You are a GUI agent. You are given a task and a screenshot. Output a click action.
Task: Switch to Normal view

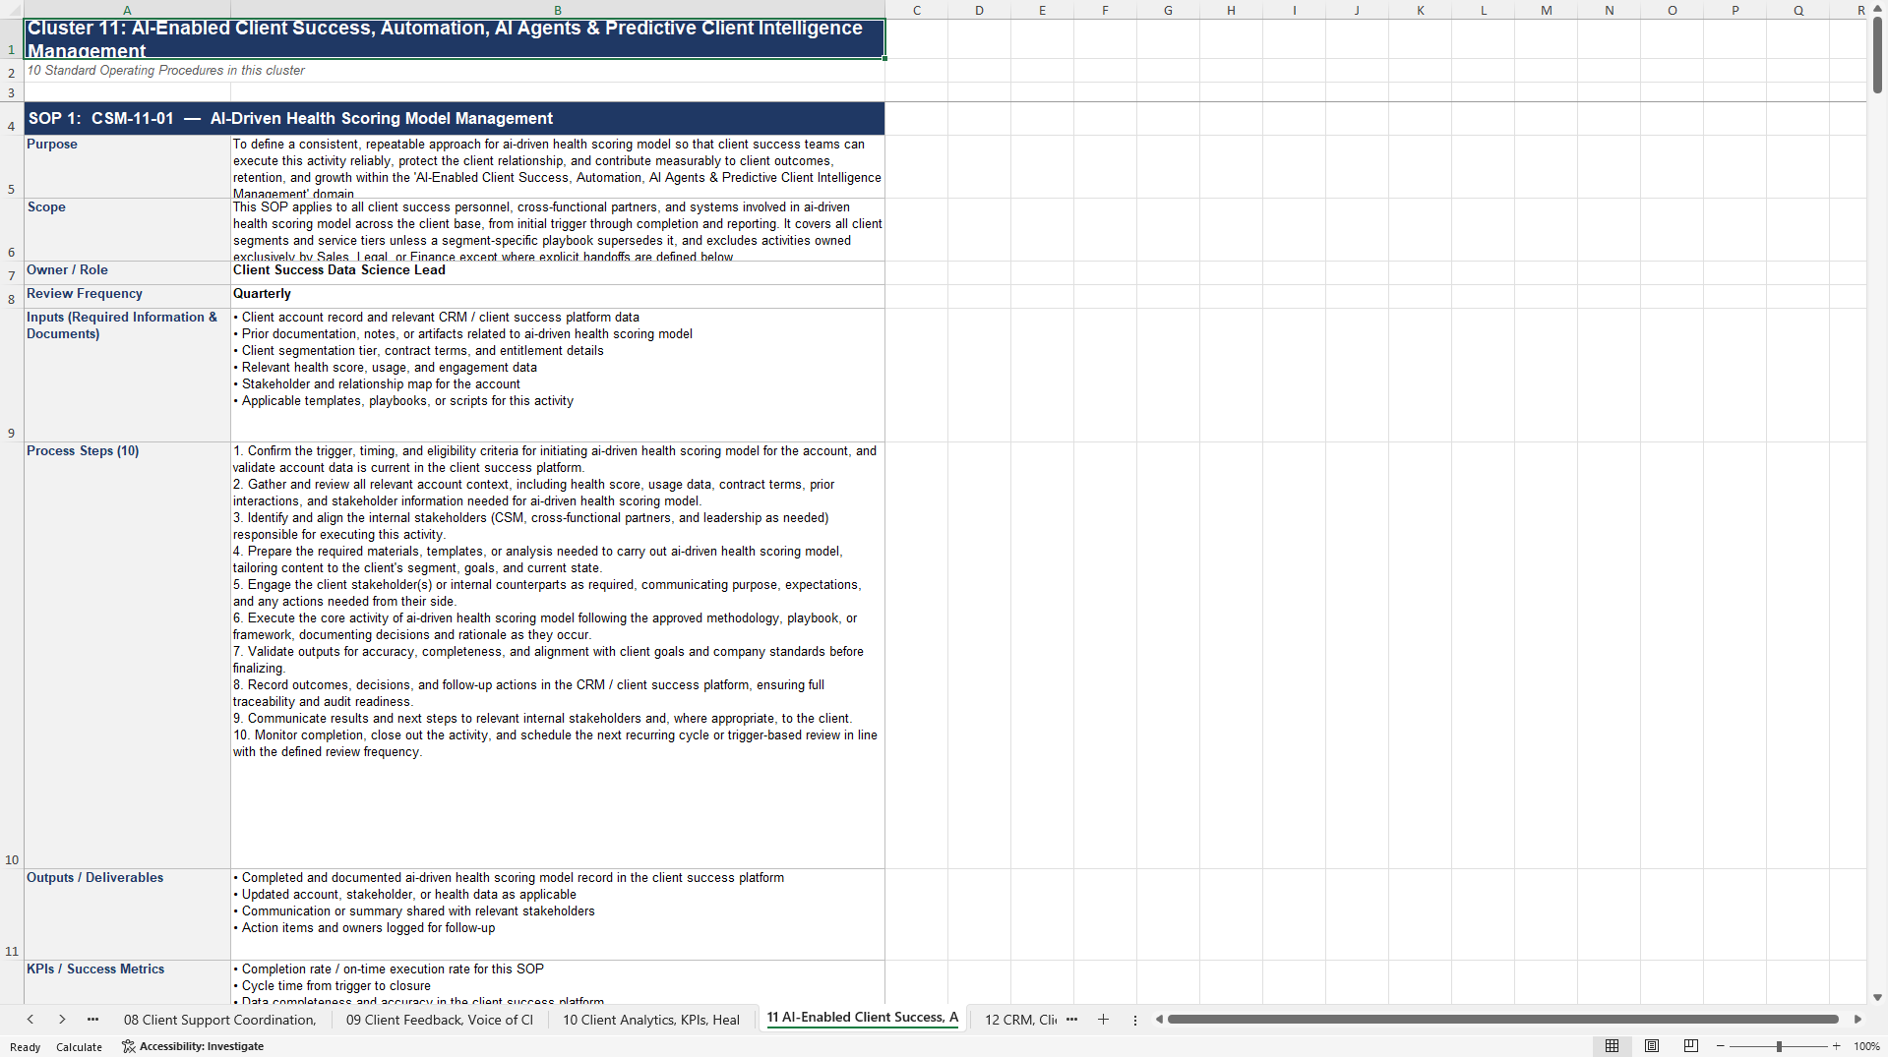[x=1612, y=1046]
